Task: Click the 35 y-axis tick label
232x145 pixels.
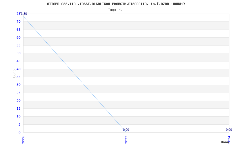Action: [x=19, y=77]
